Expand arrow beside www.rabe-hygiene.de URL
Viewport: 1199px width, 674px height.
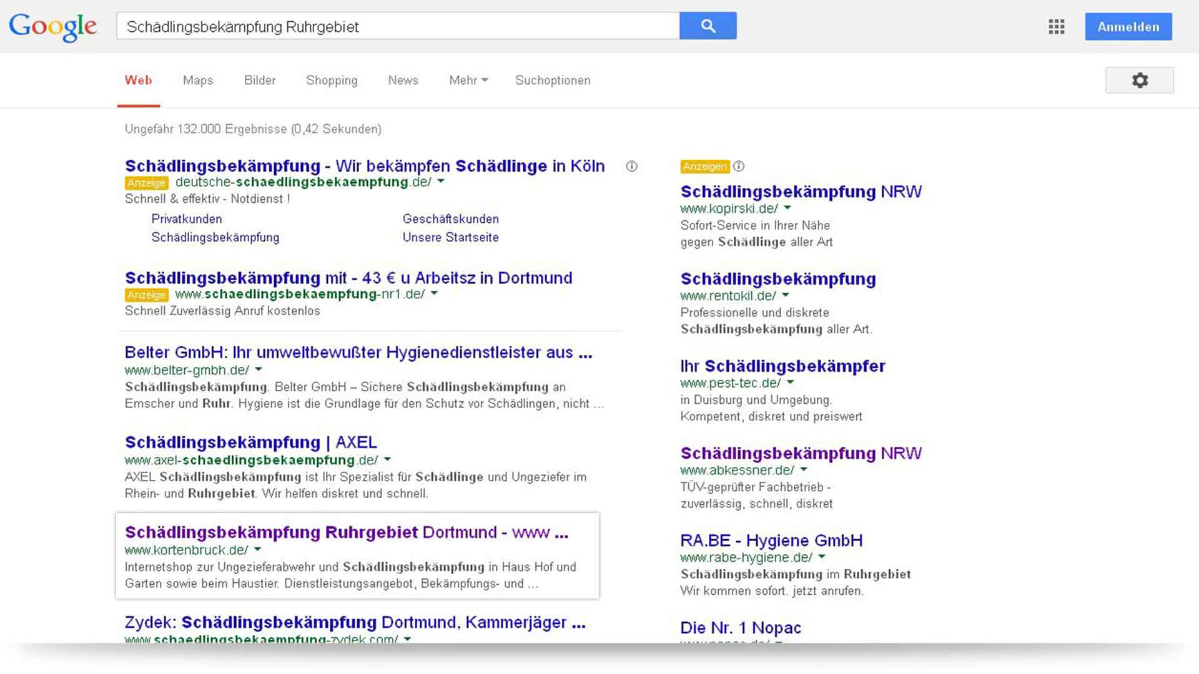pyautogui.click(x=822, y=557)
